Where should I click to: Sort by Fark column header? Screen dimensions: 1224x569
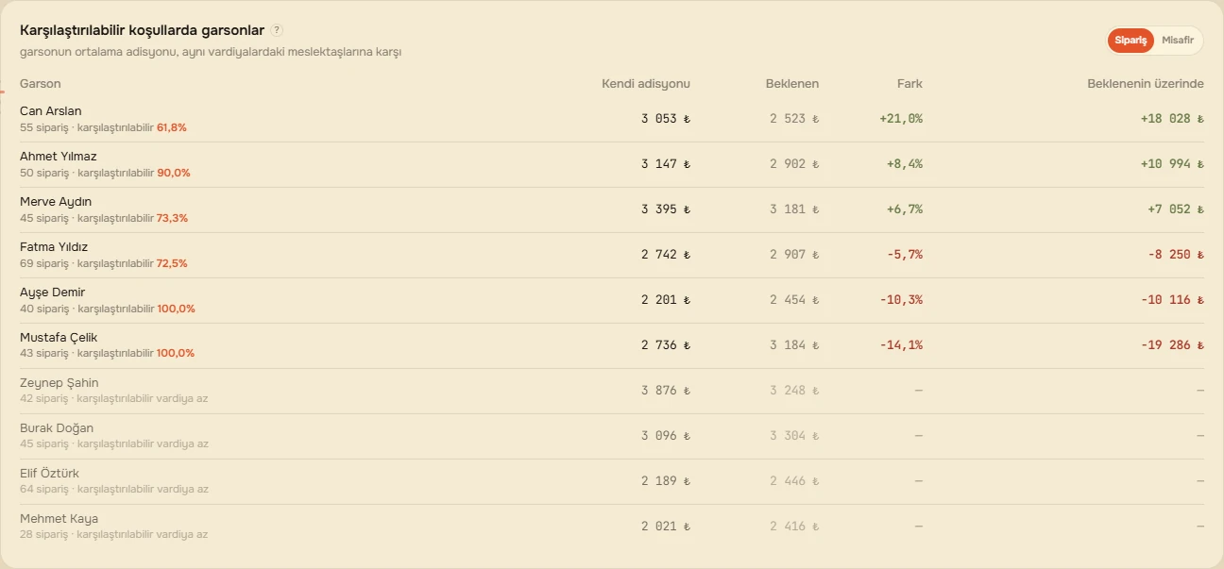909,84
